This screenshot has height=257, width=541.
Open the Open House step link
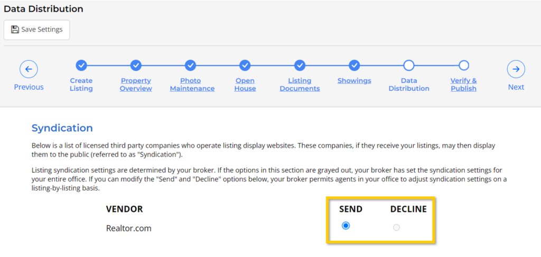tap(245, 84)
